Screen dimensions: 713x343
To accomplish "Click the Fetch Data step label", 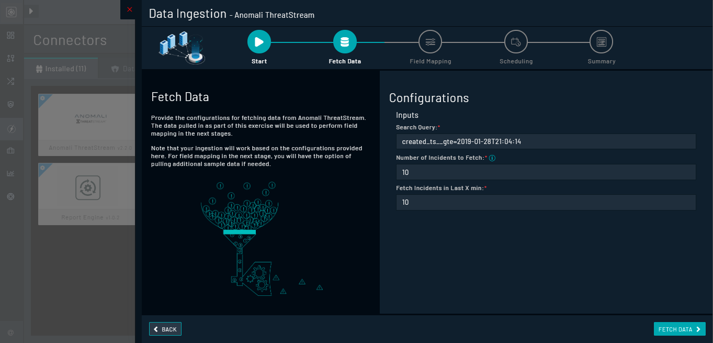I will point(345,61).
